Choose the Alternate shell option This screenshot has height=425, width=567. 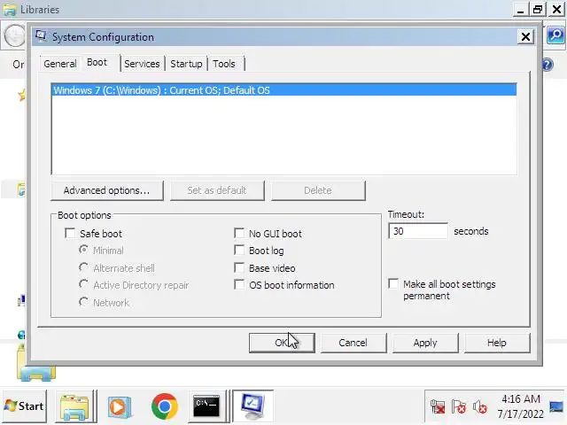pos(83,267)
